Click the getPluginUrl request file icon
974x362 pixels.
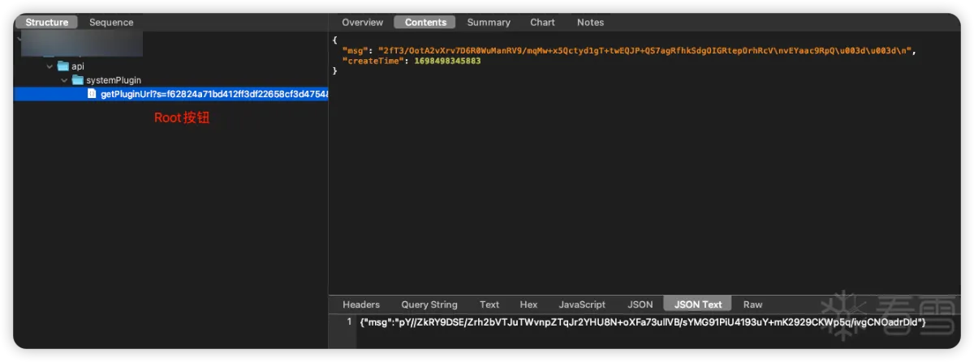coord(92,94)
